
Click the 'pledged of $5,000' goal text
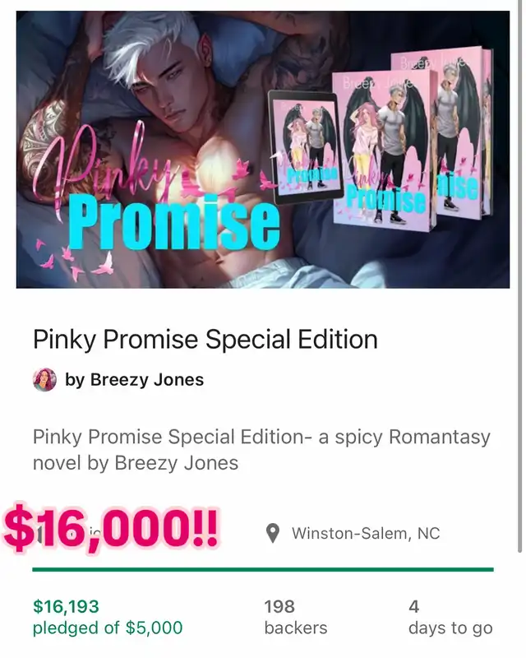click(108, 628)
